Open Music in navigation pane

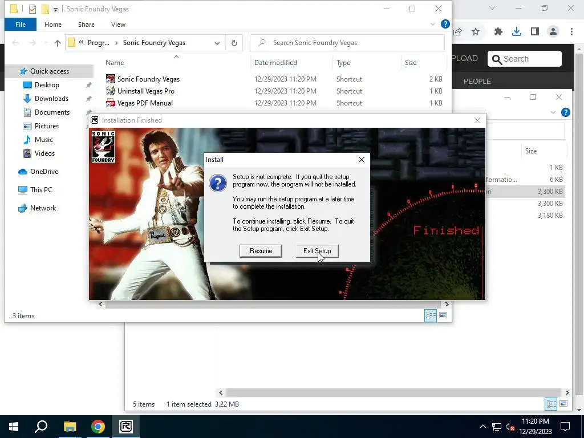(x=43, y=140)
